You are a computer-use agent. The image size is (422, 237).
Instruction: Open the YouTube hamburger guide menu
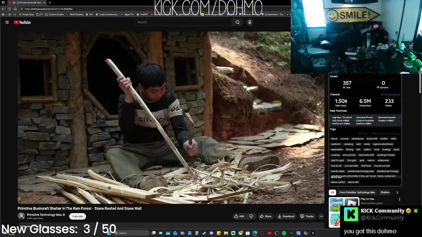coord(7,22)
